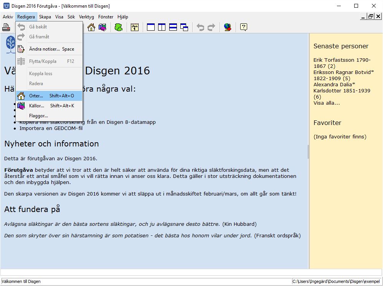
Task: Select the side-by-side split layout icon
Action: [x=162, y=27]
